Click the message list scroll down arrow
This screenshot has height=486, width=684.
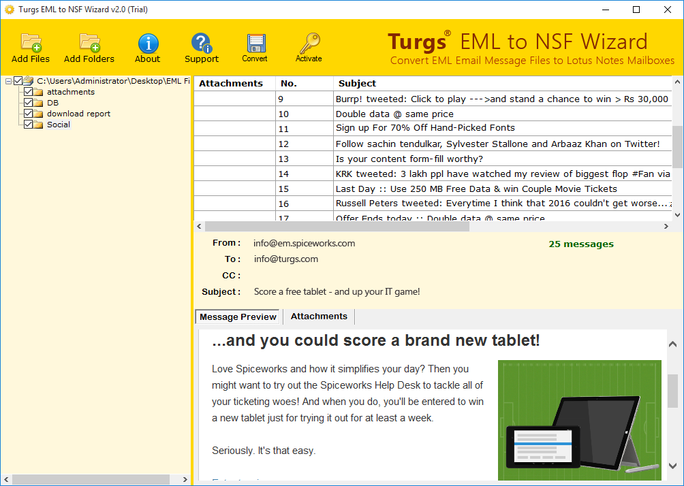tap(677, 214)
